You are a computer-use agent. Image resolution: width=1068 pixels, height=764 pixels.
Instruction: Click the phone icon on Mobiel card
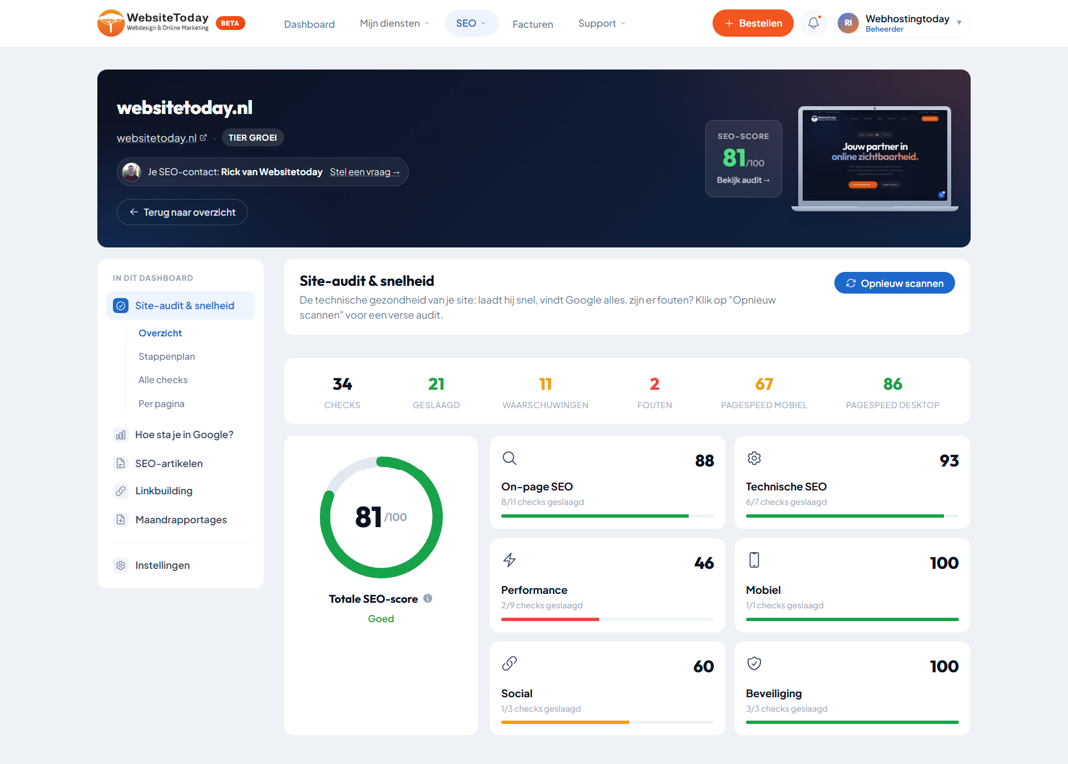pyautogui.click(x=754, y=560)
